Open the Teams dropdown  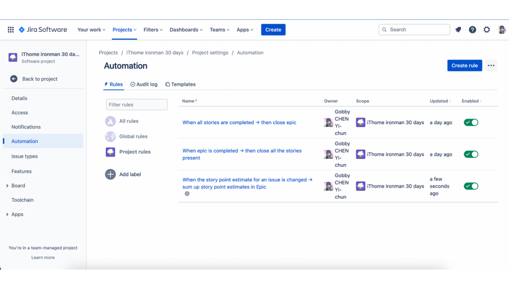point(219,29)
